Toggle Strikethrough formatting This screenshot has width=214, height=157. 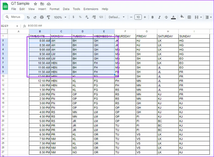click(166, 17)
